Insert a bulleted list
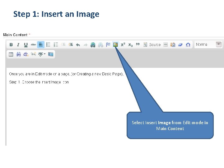 pyautogui.click(x=48, y=45)
